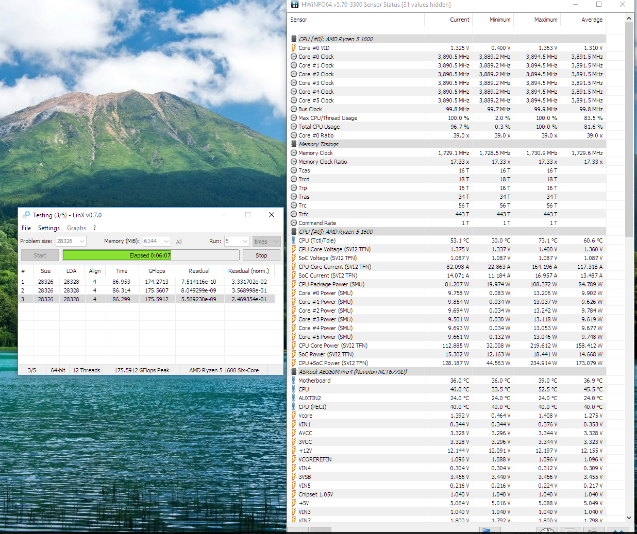Open the Problem size dropdown
Viewport: 637px width, 534px height.
coord(81,242)
